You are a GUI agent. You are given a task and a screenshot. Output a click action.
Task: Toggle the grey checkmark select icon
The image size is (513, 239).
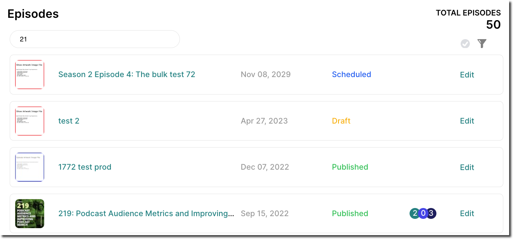coord(465,44)
